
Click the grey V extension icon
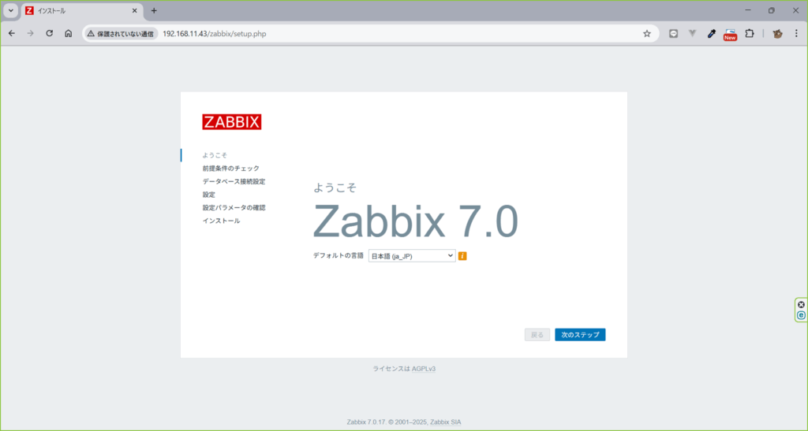click(x=692, y=33)
